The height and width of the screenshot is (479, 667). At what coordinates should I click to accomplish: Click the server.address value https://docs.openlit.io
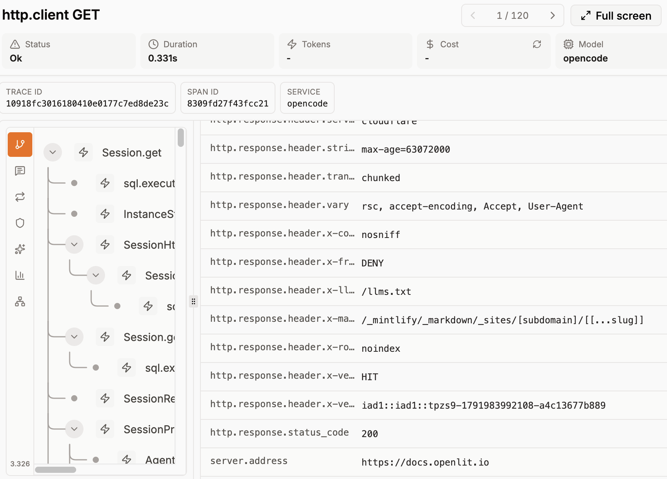pos(425,462)
